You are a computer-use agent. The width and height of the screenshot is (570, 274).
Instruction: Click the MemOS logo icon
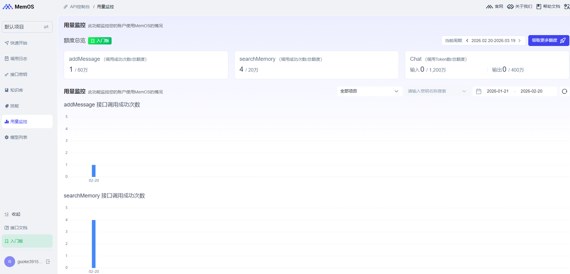point(8,7)
